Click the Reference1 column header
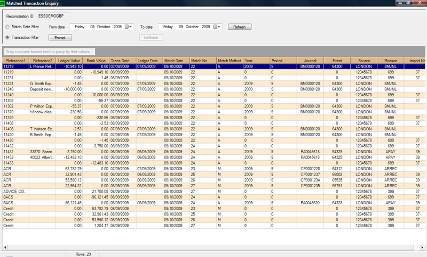Screen dimensions: 427x257 tap(15, 61)
